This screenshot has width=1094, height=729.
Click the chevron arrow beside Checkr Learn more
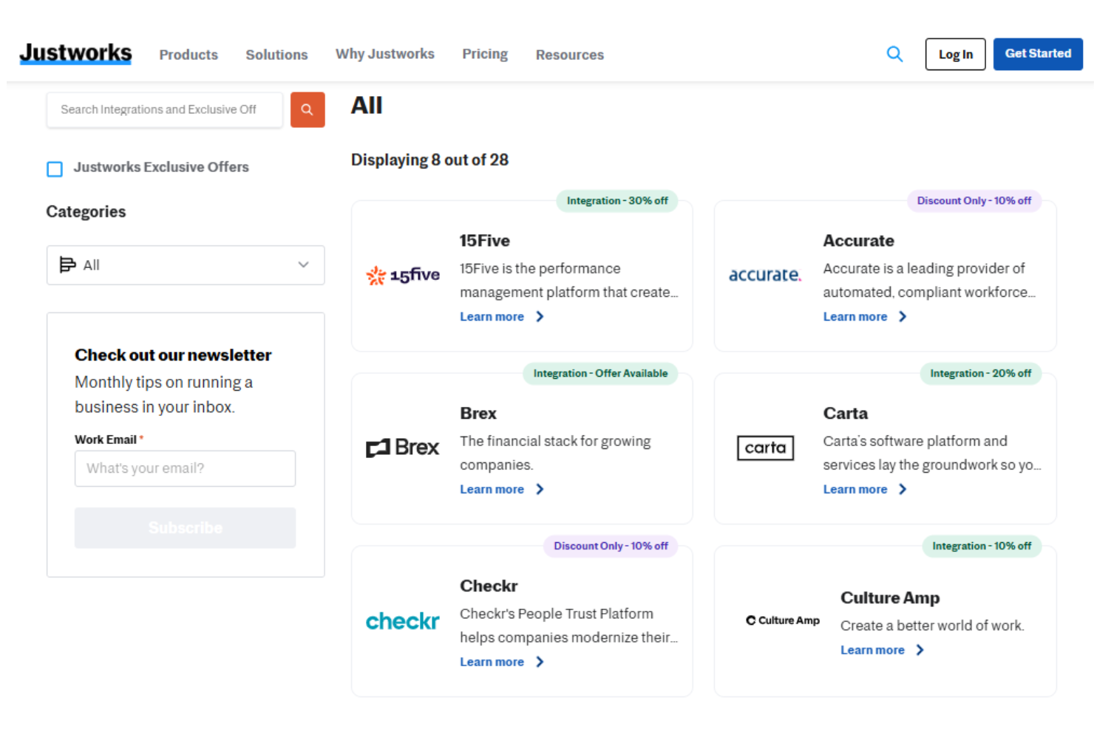(x=540, y=663)
